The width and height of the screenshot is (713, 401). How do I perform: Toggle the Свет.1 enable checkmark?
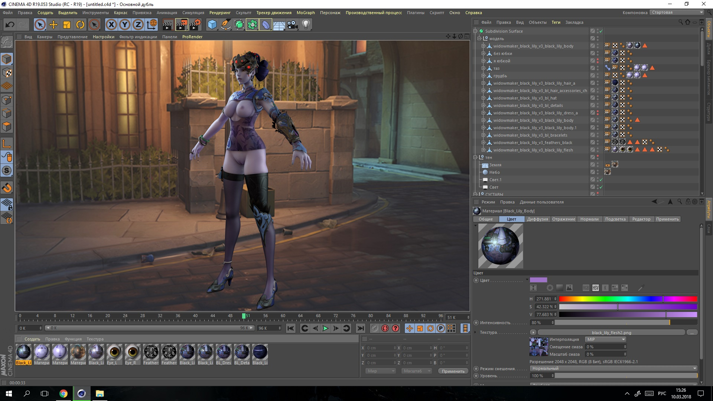601,180
